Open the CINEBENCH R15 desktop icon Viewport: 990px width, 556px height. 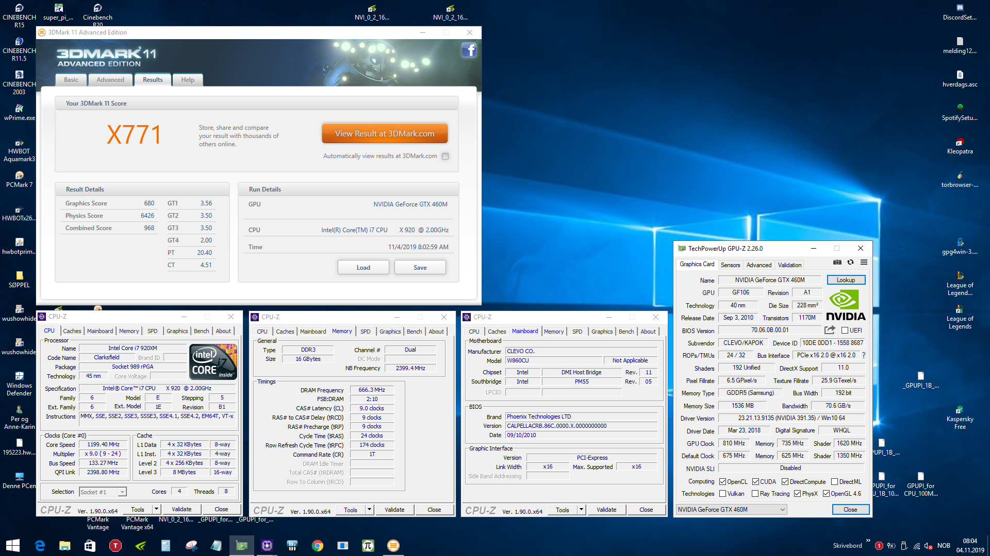point(19,15)
